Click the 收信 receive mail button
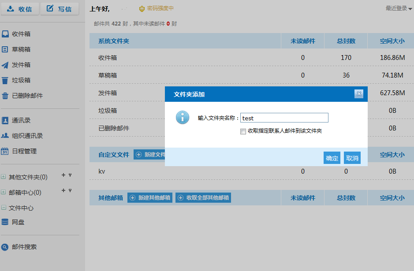 20,9
